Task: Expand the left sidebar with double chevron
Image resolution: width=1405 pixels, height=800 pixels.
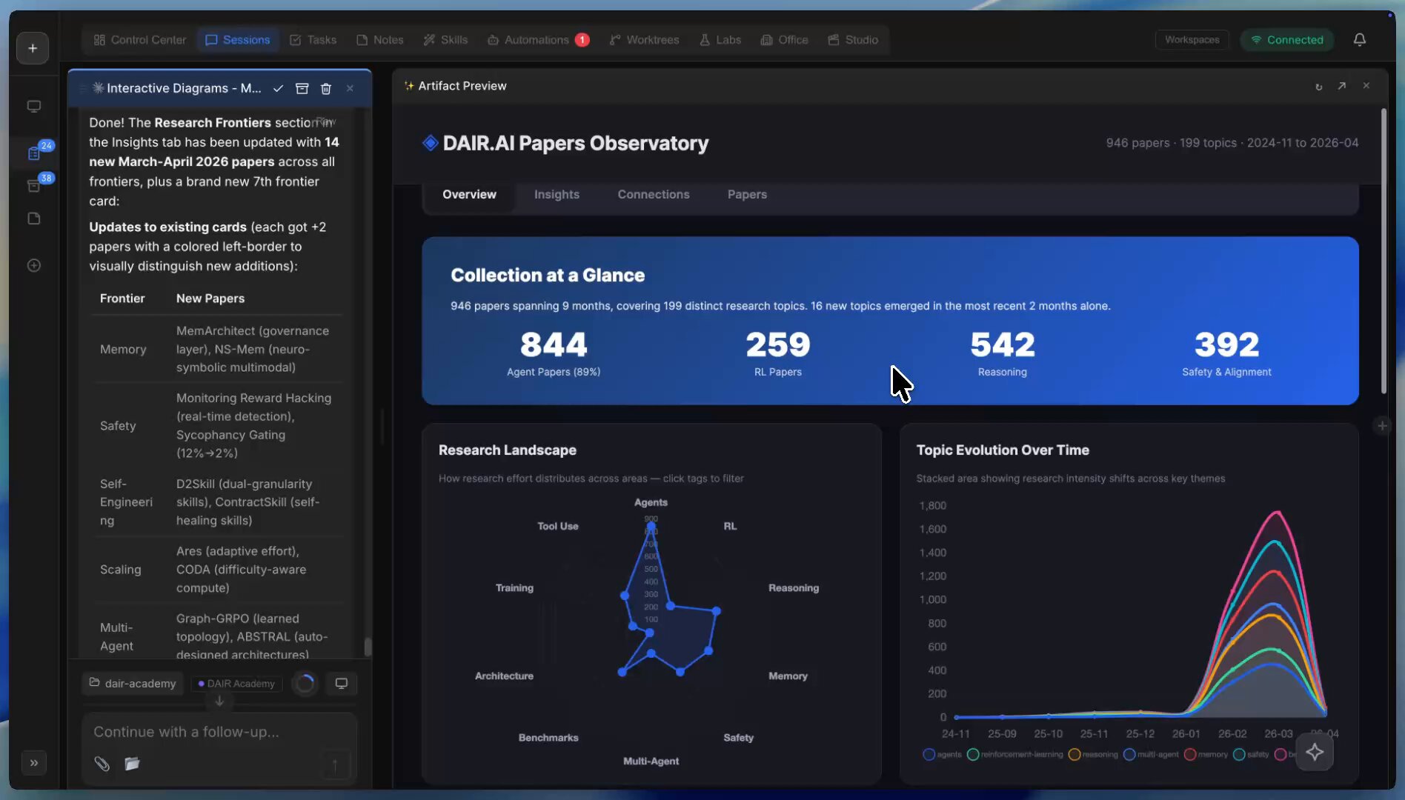Action: pos(34,763)
